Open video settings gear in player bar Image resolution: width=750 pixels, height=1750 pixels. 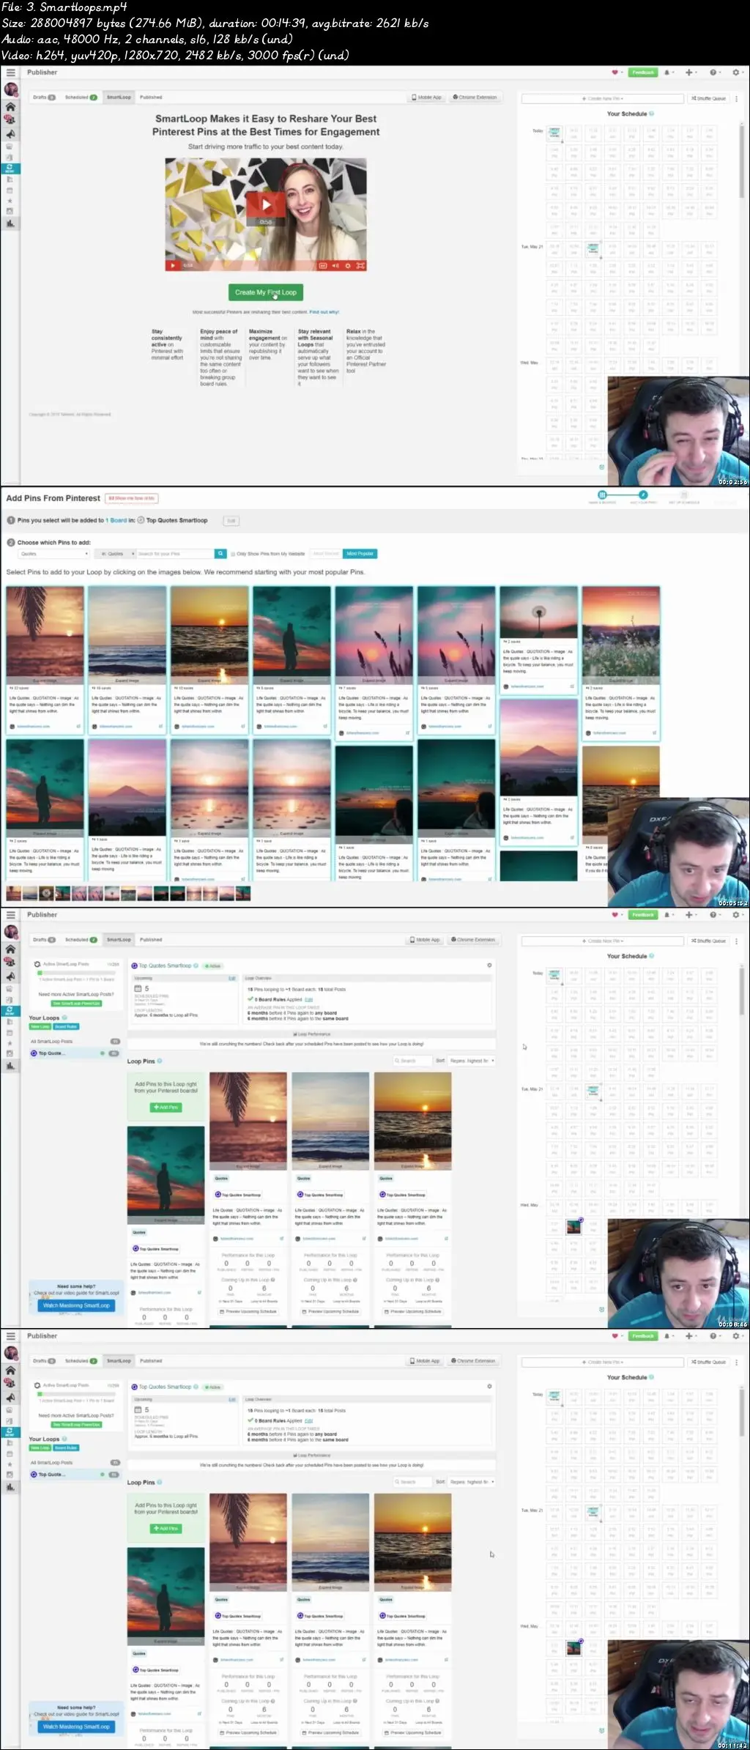click(348, 266)
